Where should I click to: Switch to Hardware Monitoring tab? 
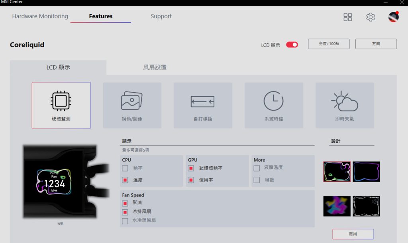click(40, 16)
